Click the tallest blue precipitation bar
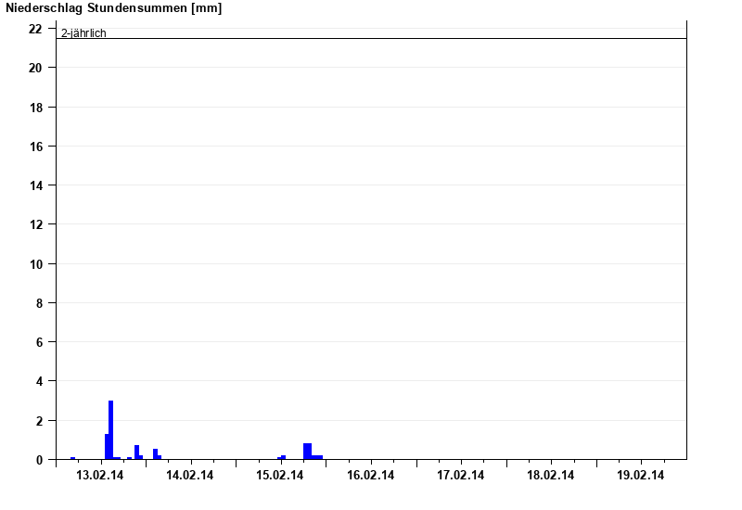 (111, 429)
